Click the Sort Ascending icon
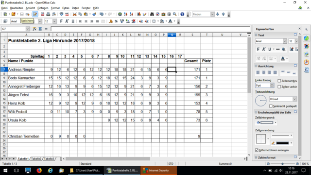This screenshot has width=311, height=175. point(125,14)
